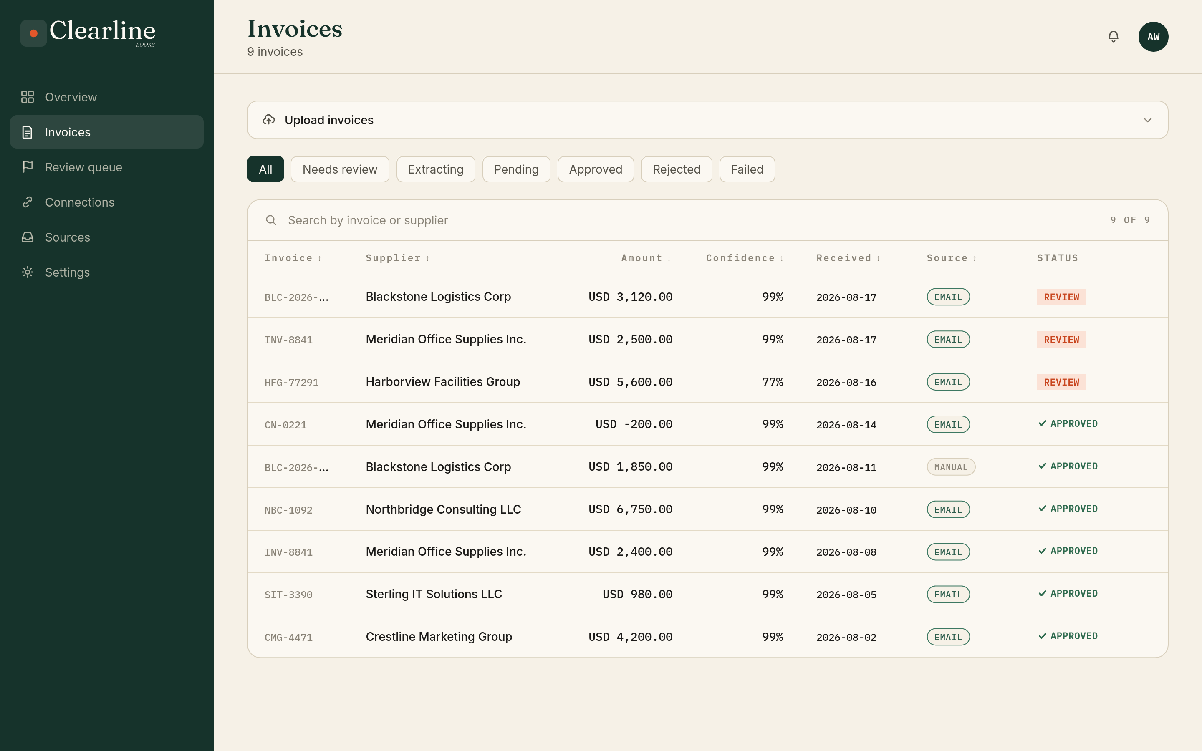Viewport: 1202px width, 751px height.
Task: Click supplier Harborview Facilities Group
Action: coord(442,381)
